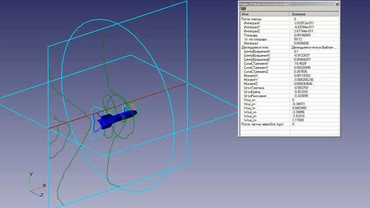The height and width of the screenshot is (208, 370).
Task: Select the 'Vout_y=' row
Action: (290, 104)
